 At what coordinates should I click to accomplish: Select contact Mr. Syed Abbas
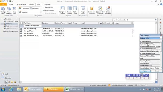pyautogui.click(x=29, y=31)
